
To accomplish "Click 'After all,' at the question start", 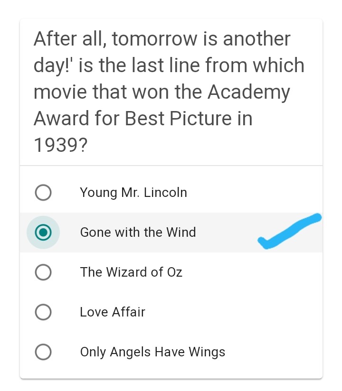I will (70, 39).
